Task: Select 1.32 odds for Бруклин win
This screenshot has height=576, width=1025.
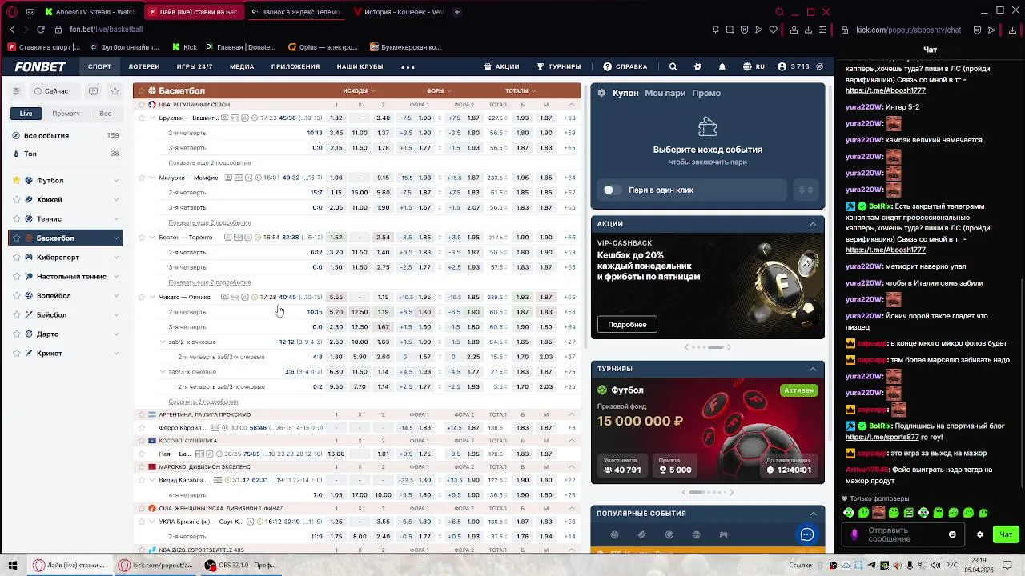Action: 336,118
